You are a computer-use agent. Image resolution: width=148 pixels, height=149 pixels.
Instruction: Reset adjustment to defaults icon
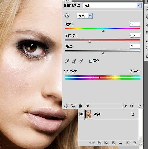coord(132,106)
